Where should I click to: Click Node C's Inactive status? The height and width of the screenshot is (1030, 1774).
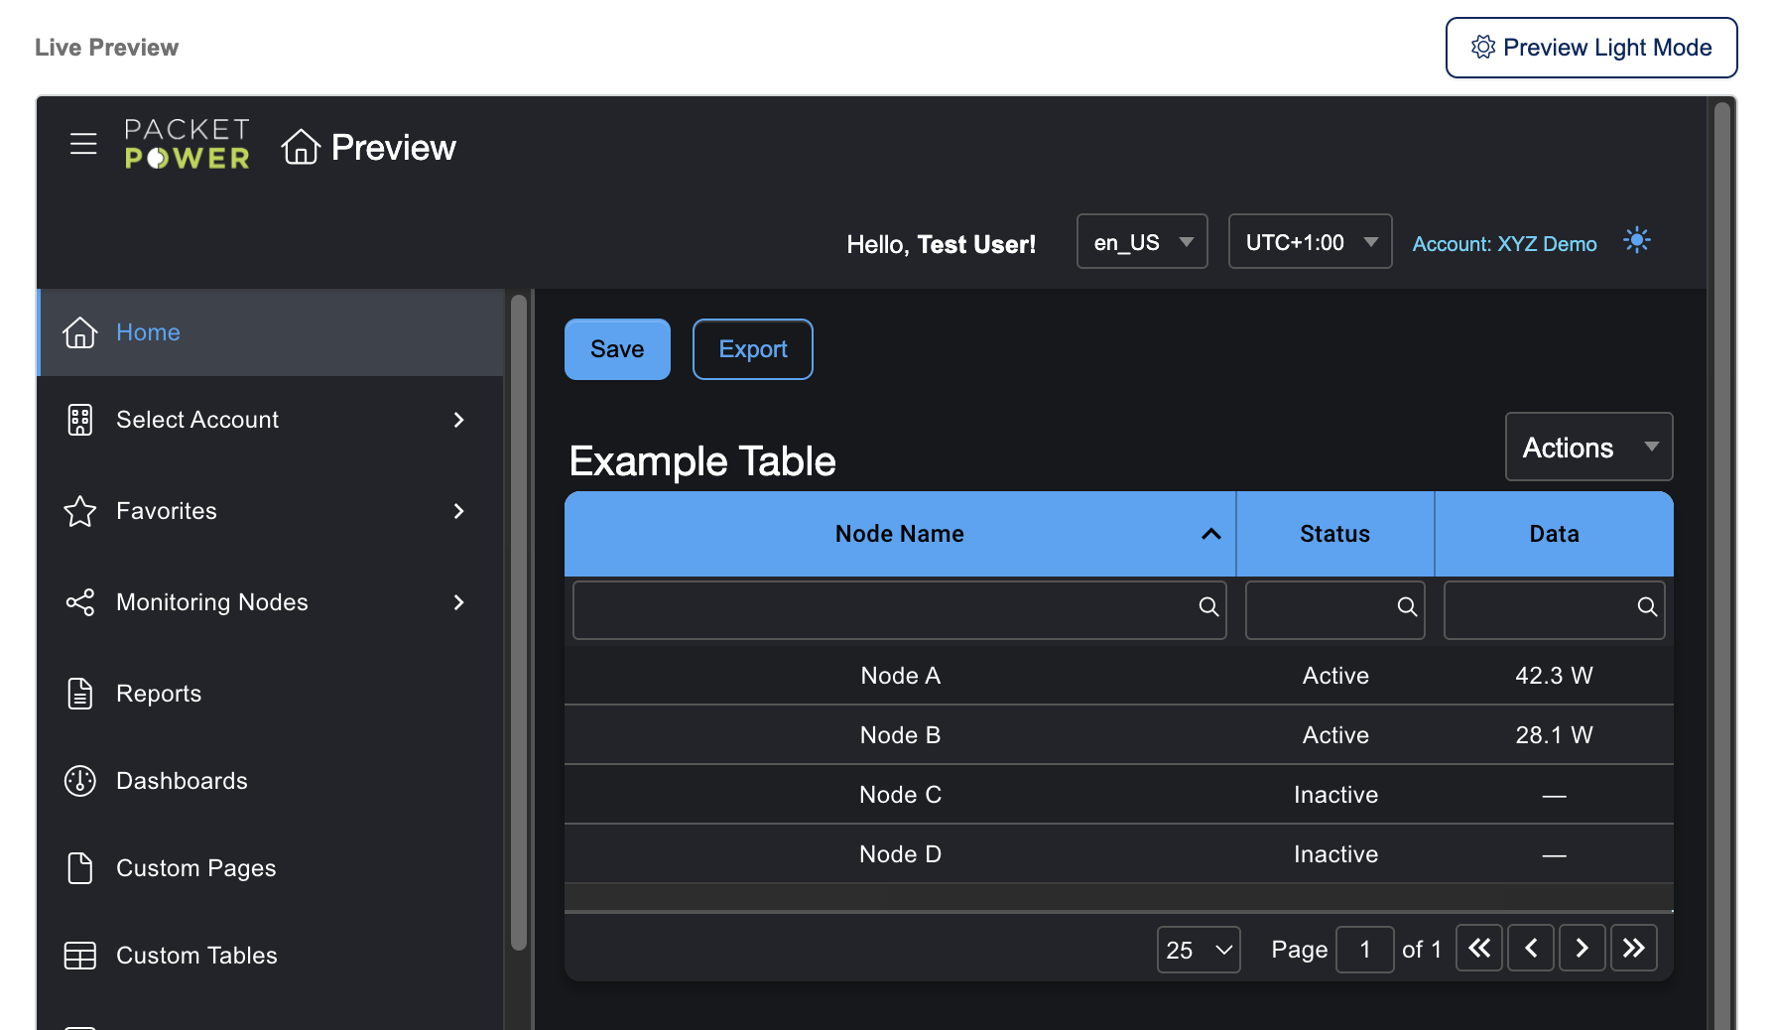[1335, 795]
